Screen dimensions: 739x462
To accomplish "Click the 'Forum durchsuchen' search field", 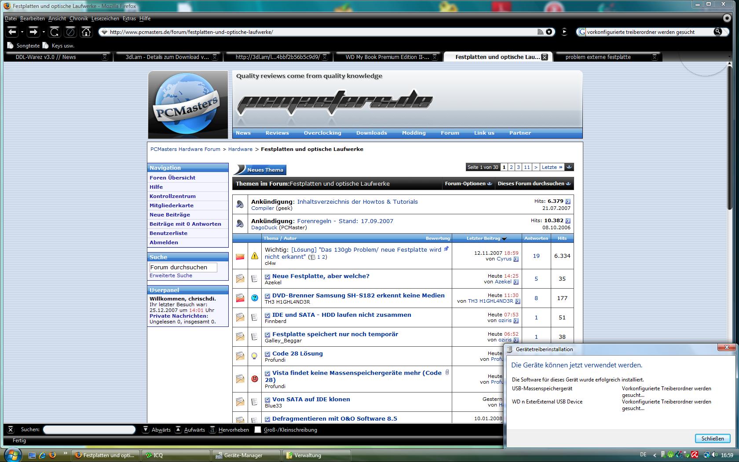I will tap(183, 267).
